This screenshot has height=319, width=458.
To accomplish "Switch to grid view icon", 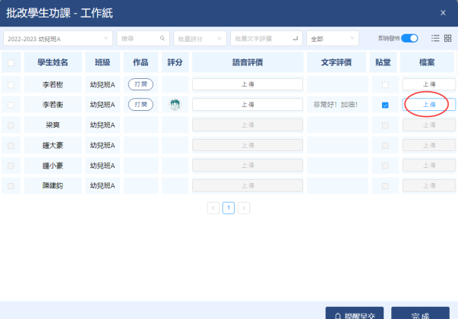I will pos(447,38).
